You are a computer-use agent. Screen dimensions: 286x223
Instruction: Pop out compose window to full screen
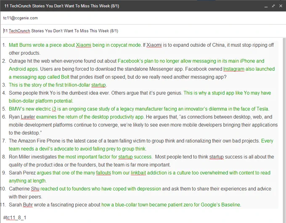pos(273,6)
